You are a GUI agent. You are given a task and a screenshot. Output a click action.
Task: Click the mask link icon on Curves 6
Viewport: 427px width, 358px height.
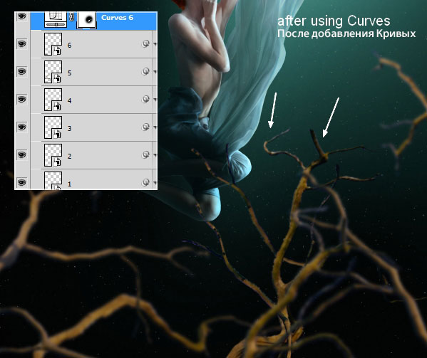(71, 18)
